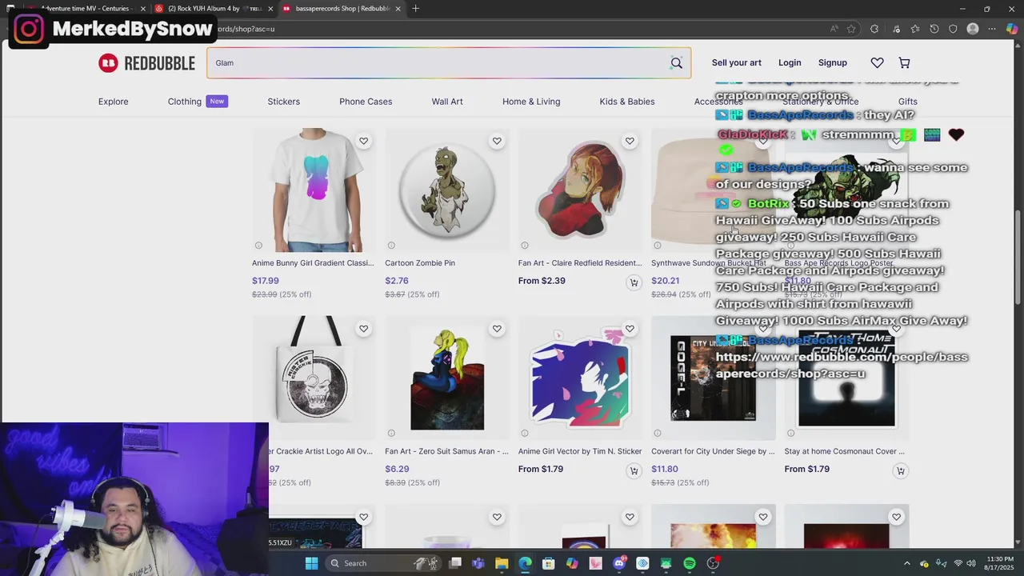Screen dimensions: 1024x576
Task: Open the Home & Living category
Action: 531,102
